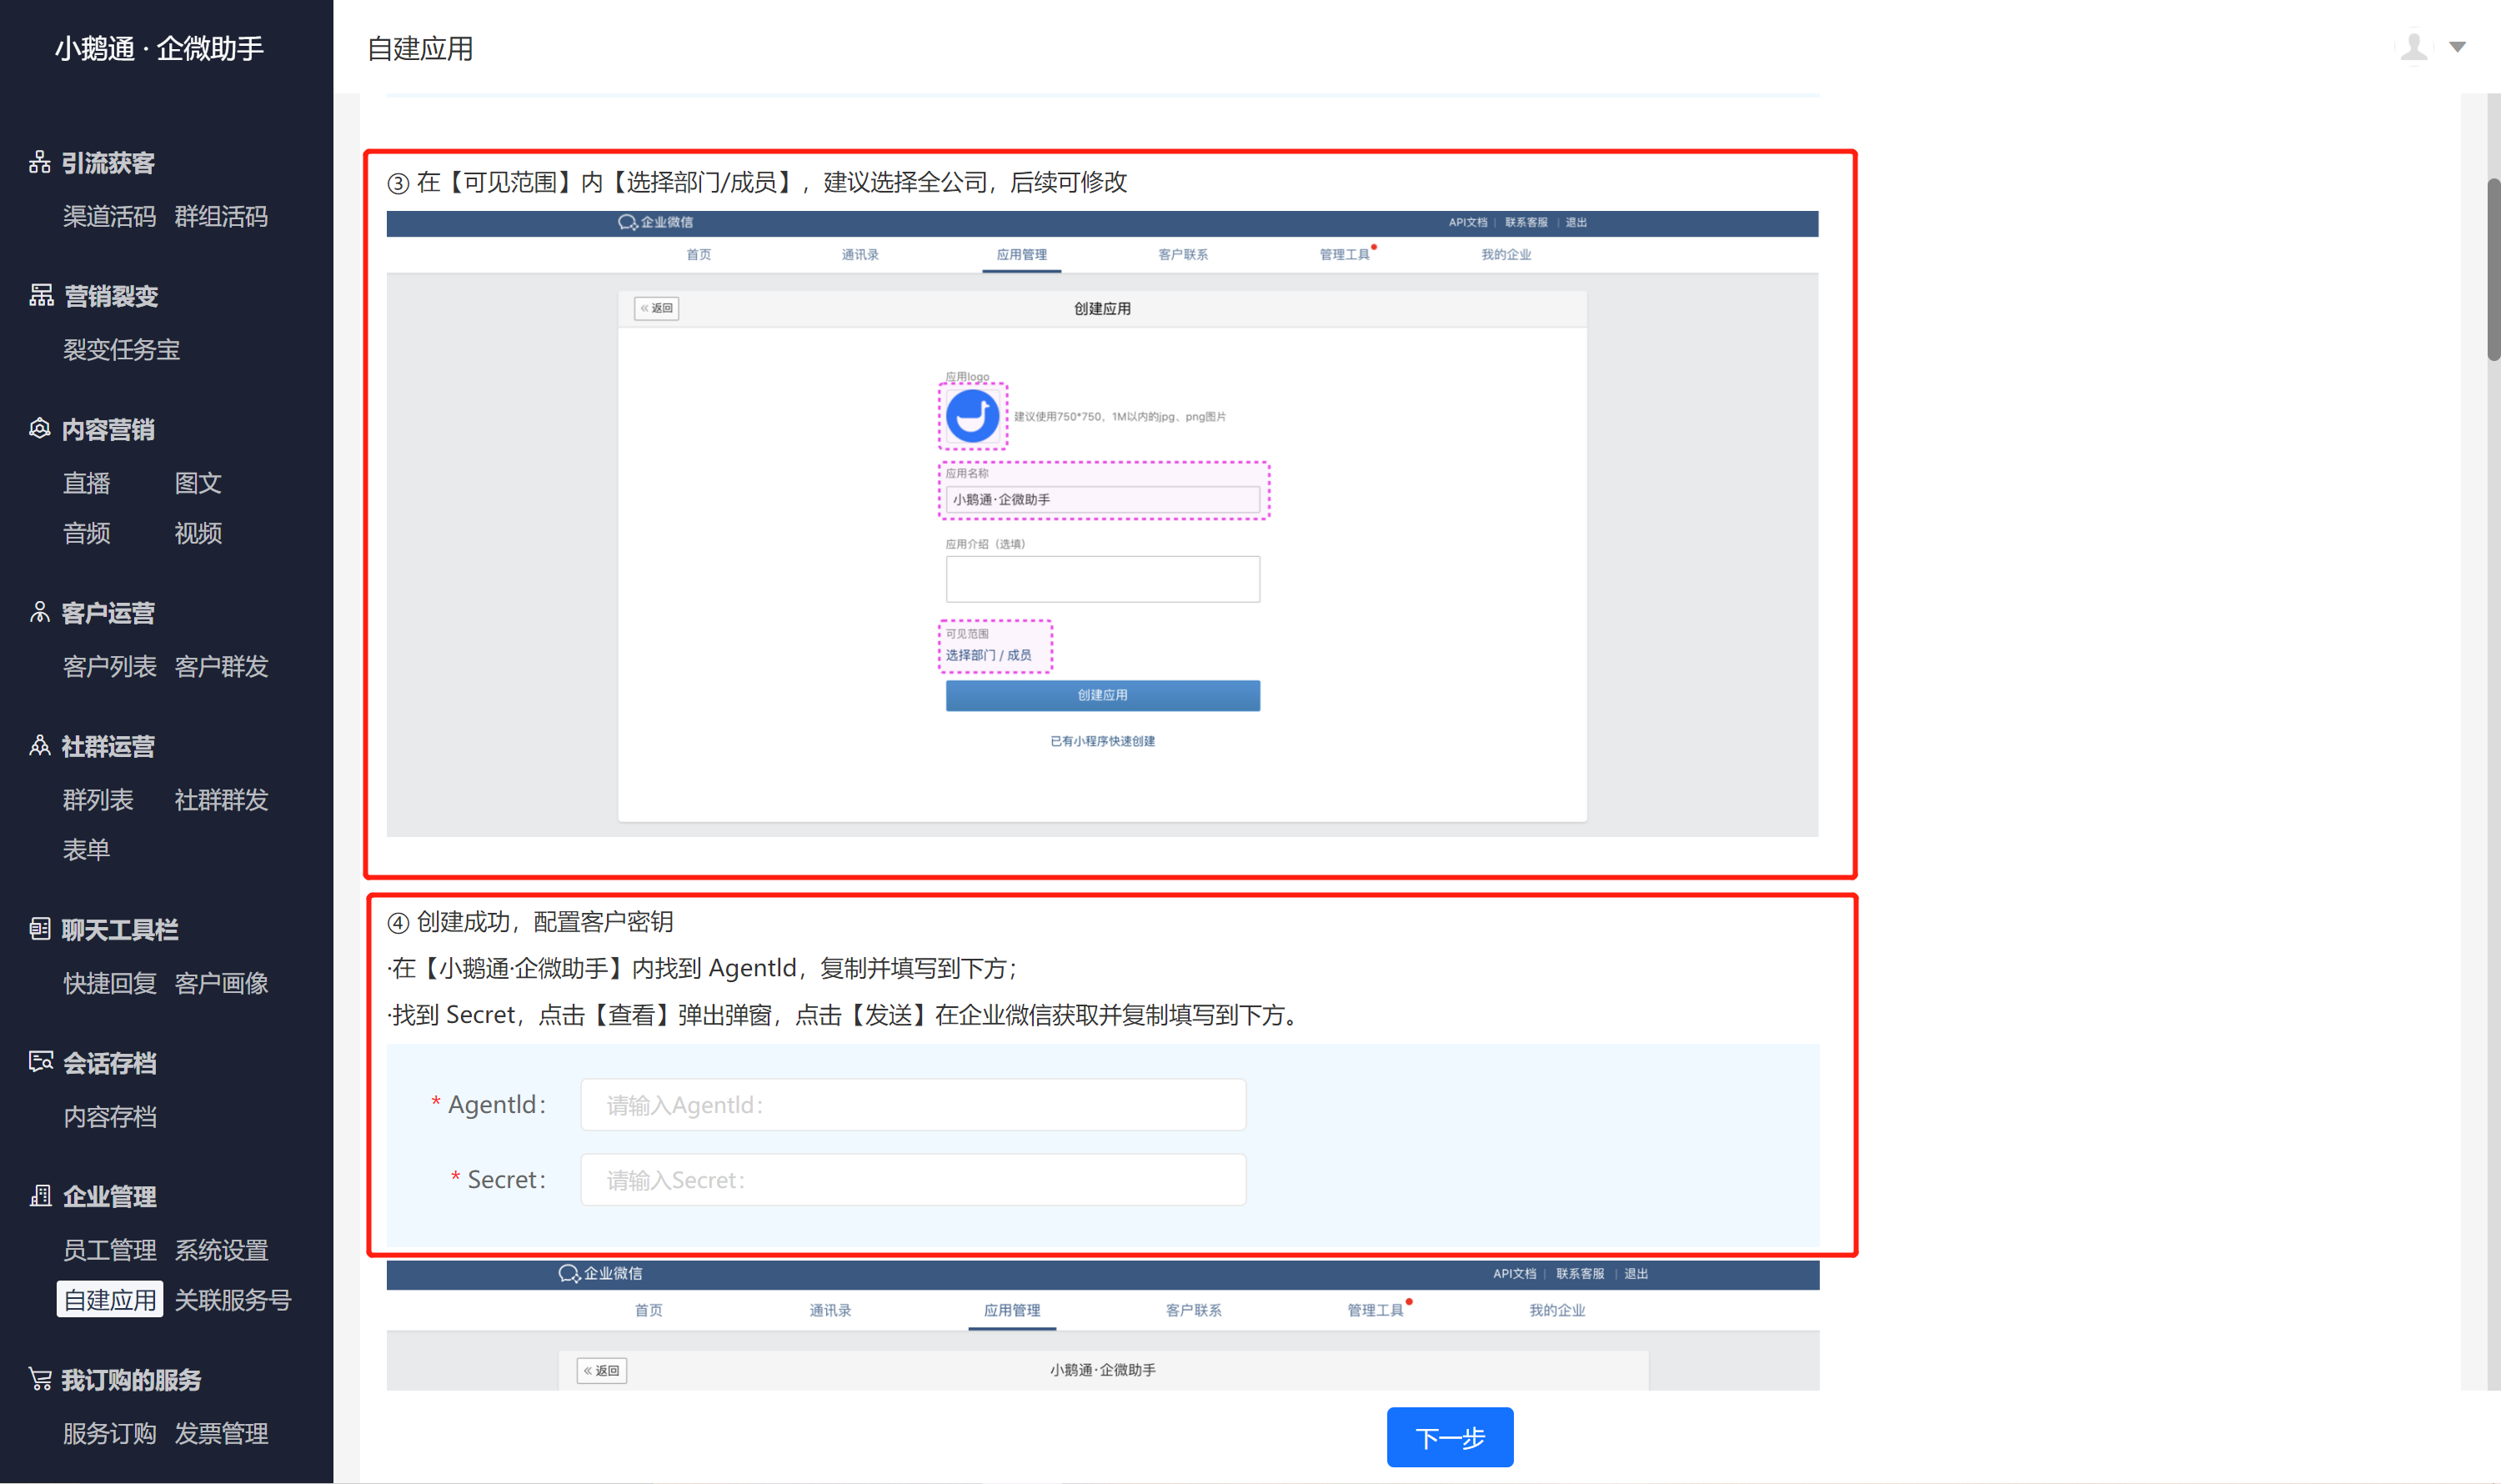
Task: Click the 营销裂变 section icon
Action: coord(41,295)
